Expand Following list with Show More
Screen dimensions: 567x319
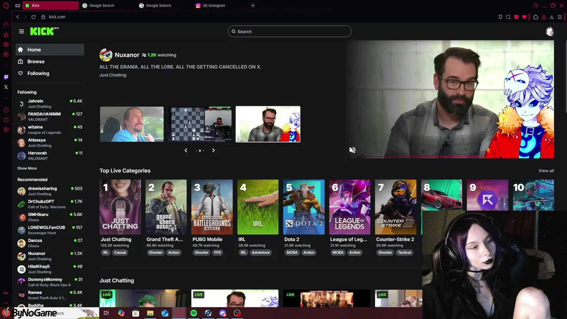pyautogui.click(x=27, y=168)
